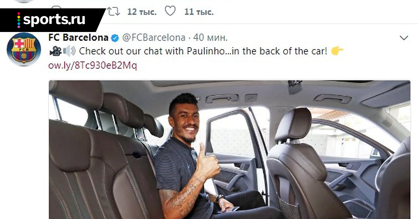This screenshot has width=418, height=219.
Task: Click the partially visible avatar of the tweet above
Action: (24, 1)
